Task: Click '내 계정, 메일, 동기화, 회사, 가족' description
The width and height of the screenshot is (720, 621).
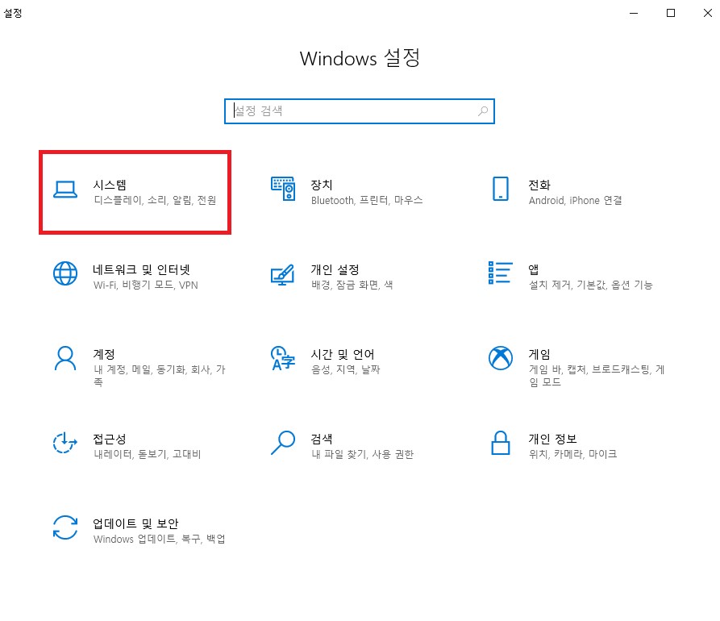Action: (160, 376)
